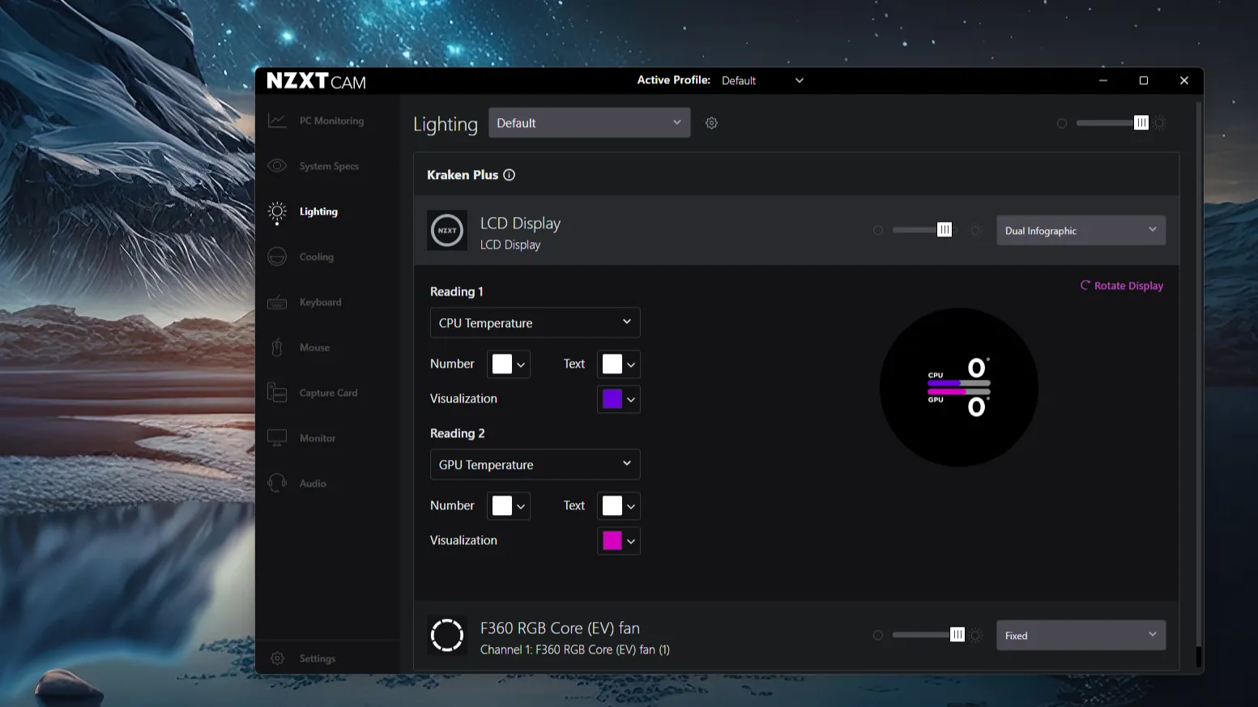Screen dimensions: 1258x707
Task: Click Kraken Plus info icon
Action: click(509, 175)
